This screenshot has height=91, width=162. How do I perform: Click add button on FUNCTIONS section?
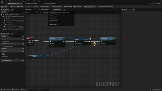point(23,44)
